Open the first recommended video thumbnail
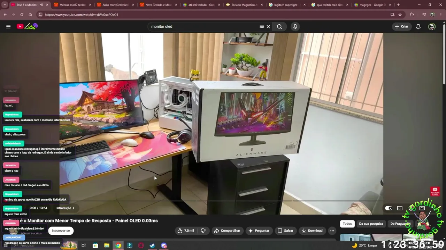 355,237
